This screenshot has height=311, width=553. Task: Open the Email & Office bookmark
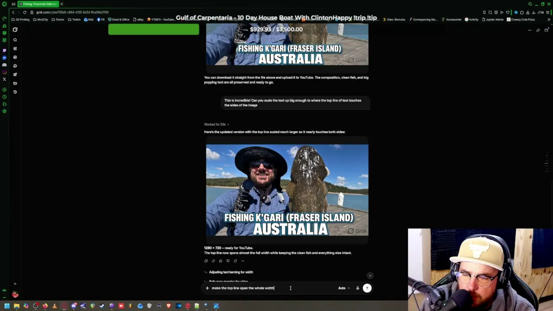click(119, 19)
